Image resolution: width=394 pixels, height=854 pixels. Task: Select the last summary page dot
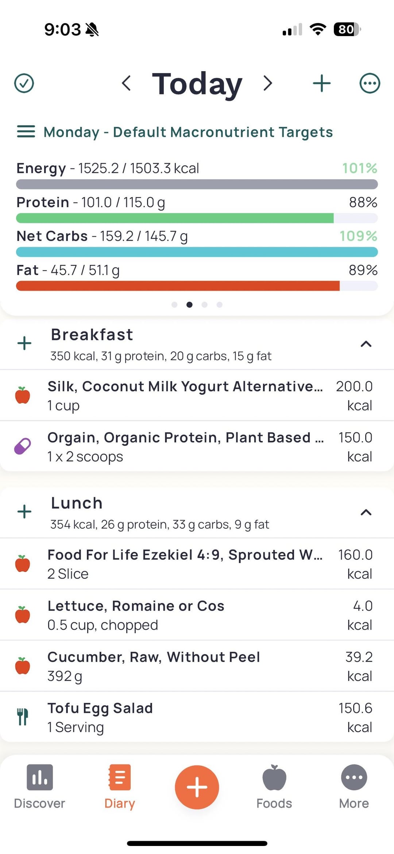[x=219, y=305]
